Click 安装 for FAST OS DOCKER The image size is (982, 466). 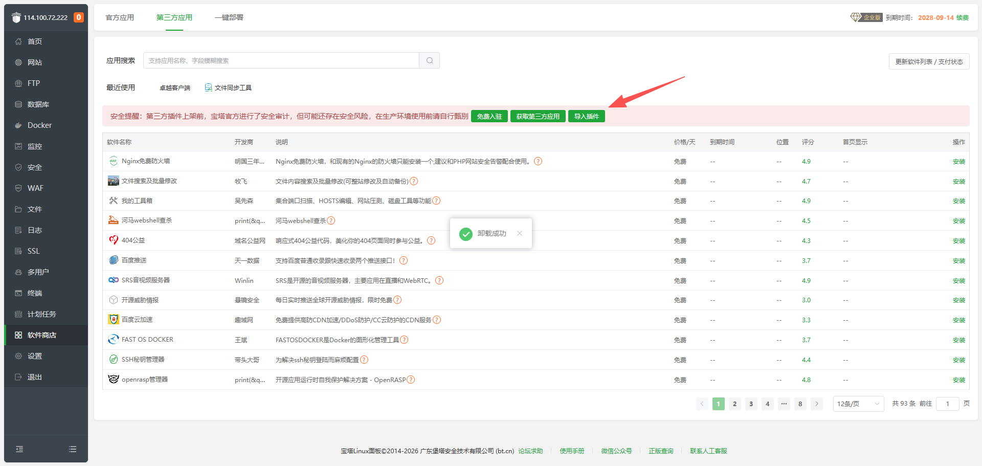[959, 340]
